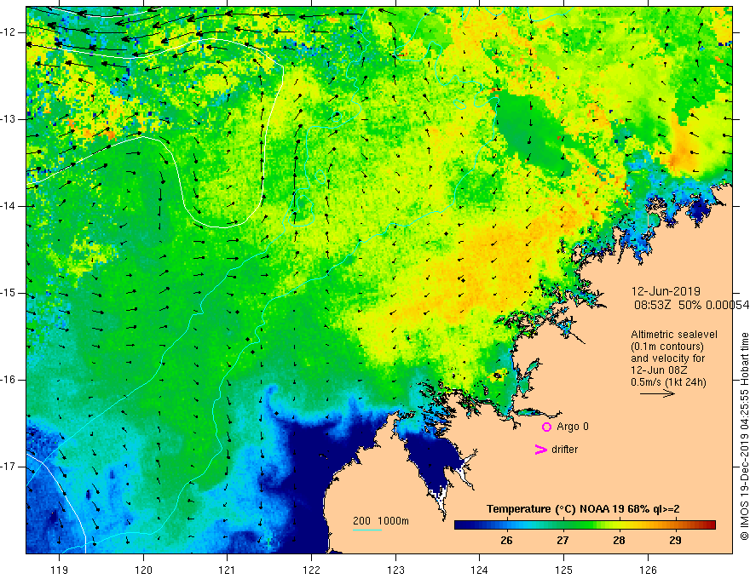Click the IMOS copyright timestamp text
Screen dimensions: 750x579
click(744, 436)
